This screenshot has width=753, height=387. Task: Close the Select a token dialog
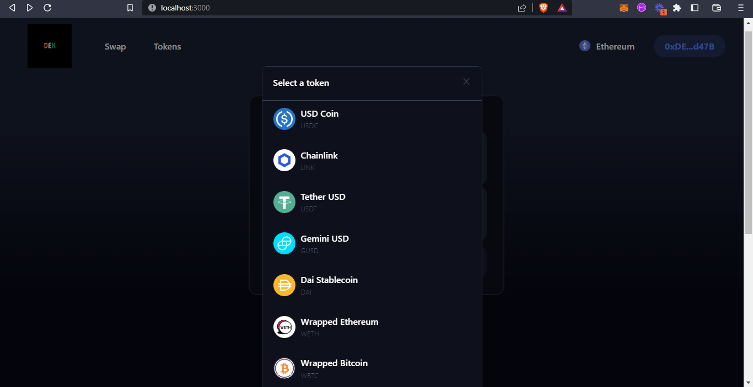point(466,81)
